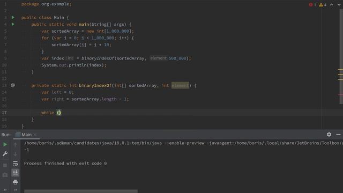Go to the next highlighted problem
This screenshot has width=343, height=193.
[x=339, y=5]
